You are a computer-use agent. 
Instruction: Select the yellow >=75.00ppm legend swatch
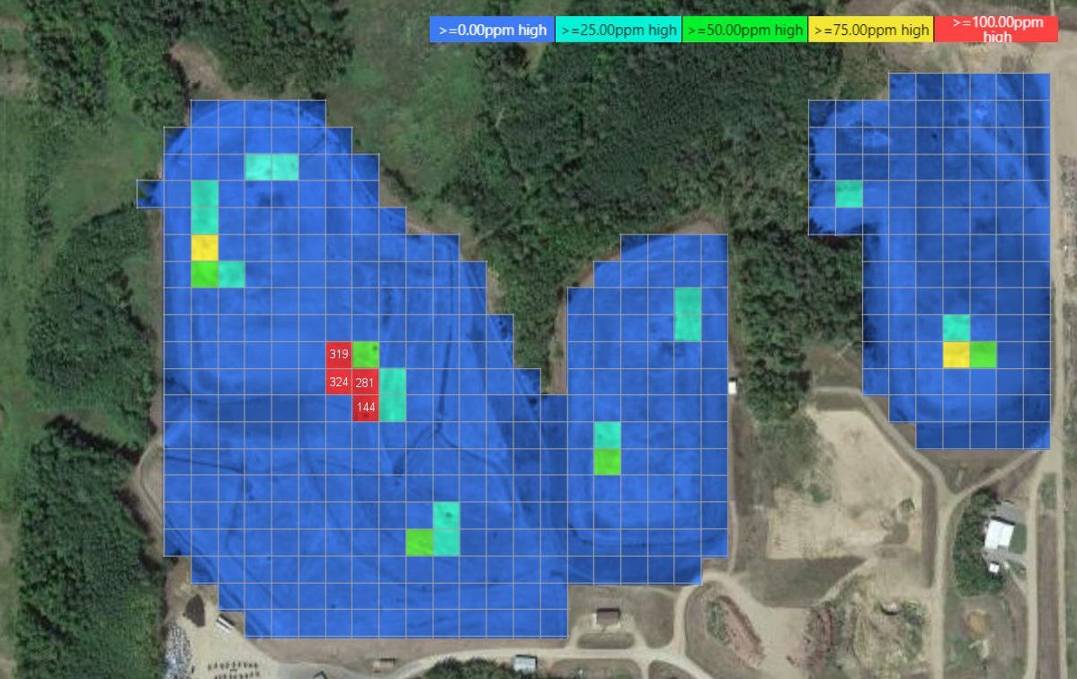871,30
